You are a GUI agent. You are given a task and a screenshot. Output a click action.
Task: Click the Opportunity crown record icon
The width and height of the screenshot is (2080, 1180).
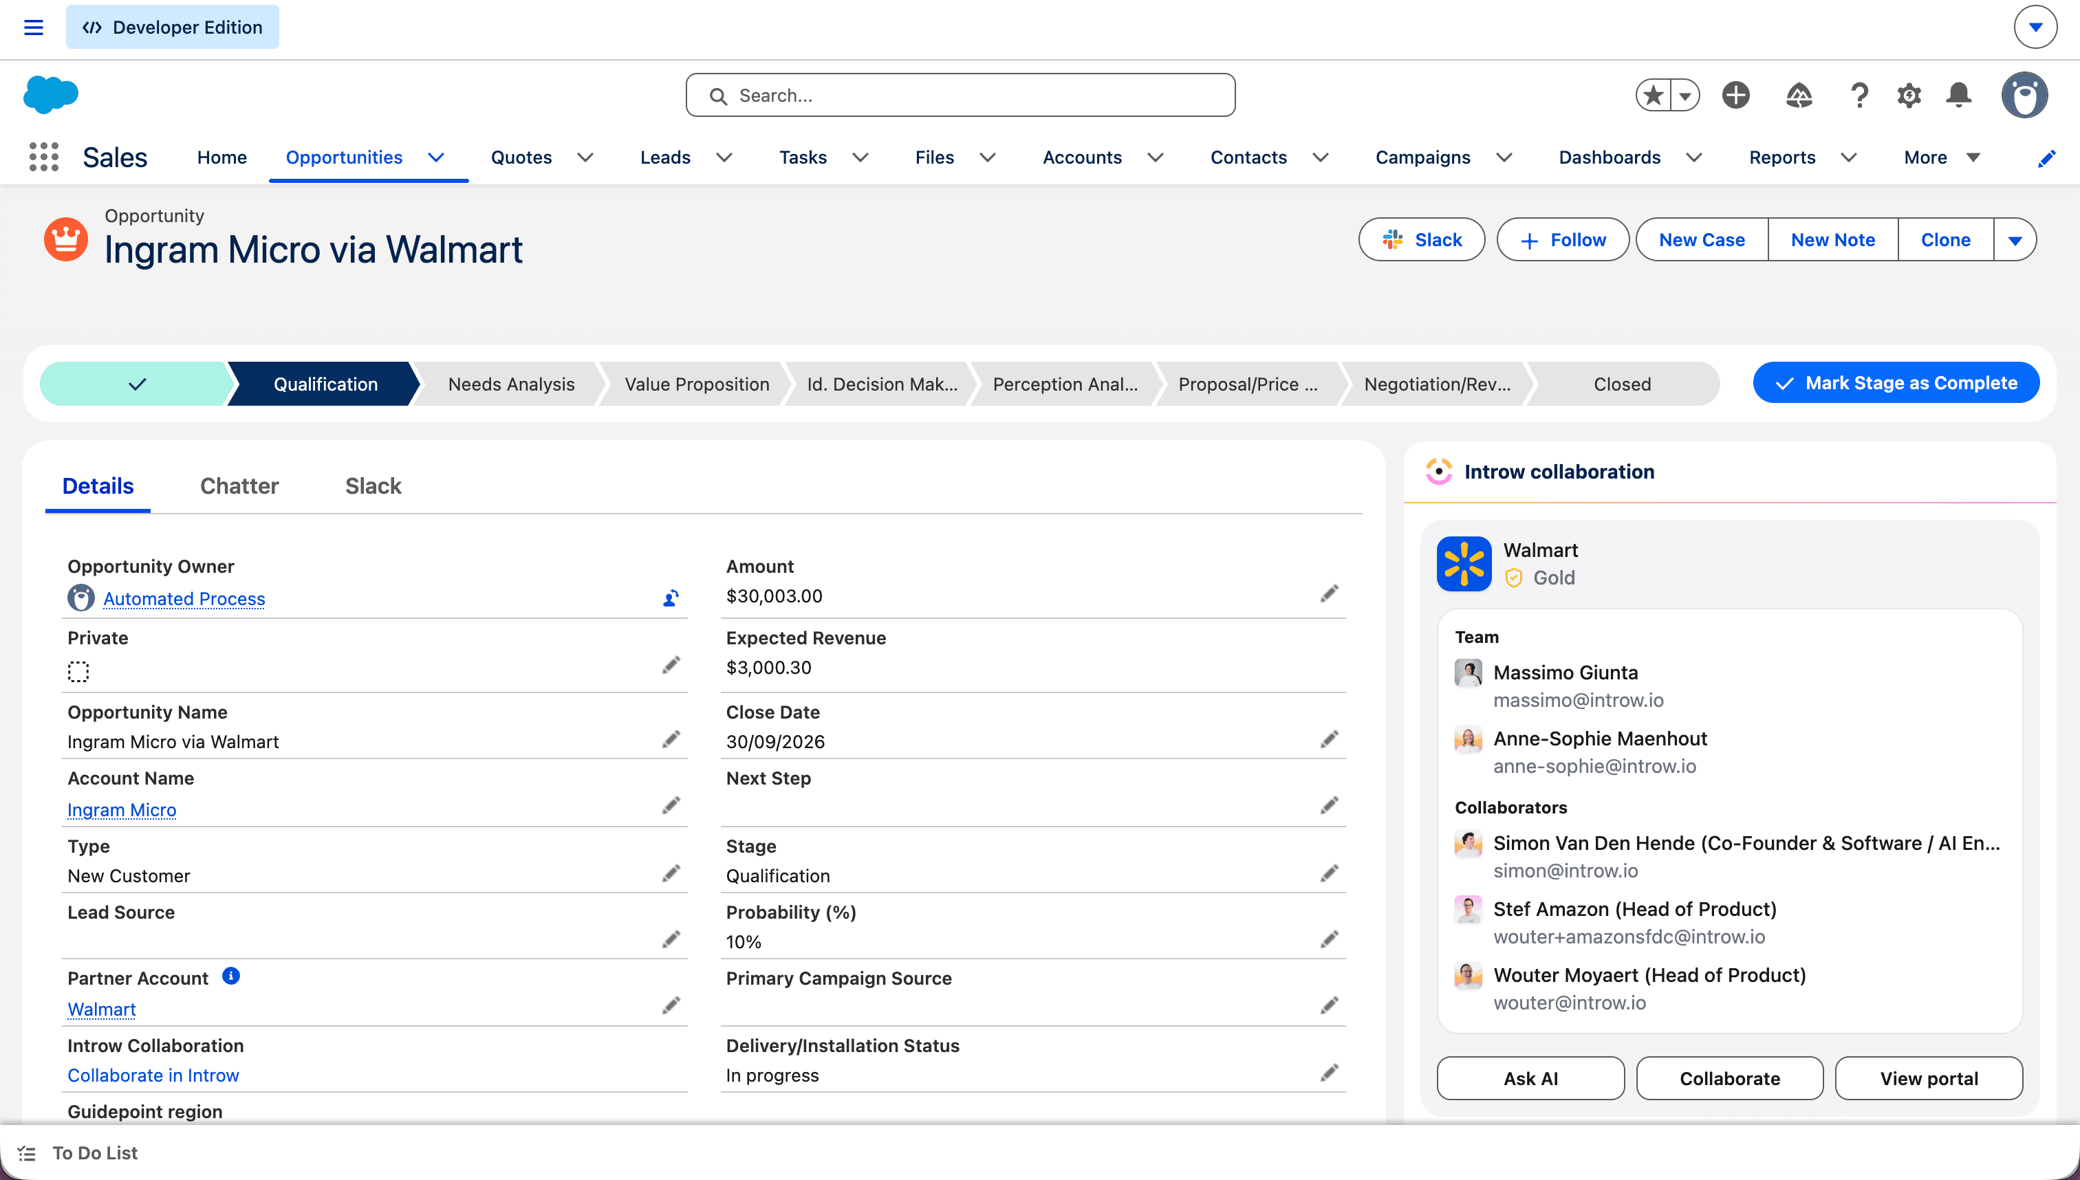65,239
